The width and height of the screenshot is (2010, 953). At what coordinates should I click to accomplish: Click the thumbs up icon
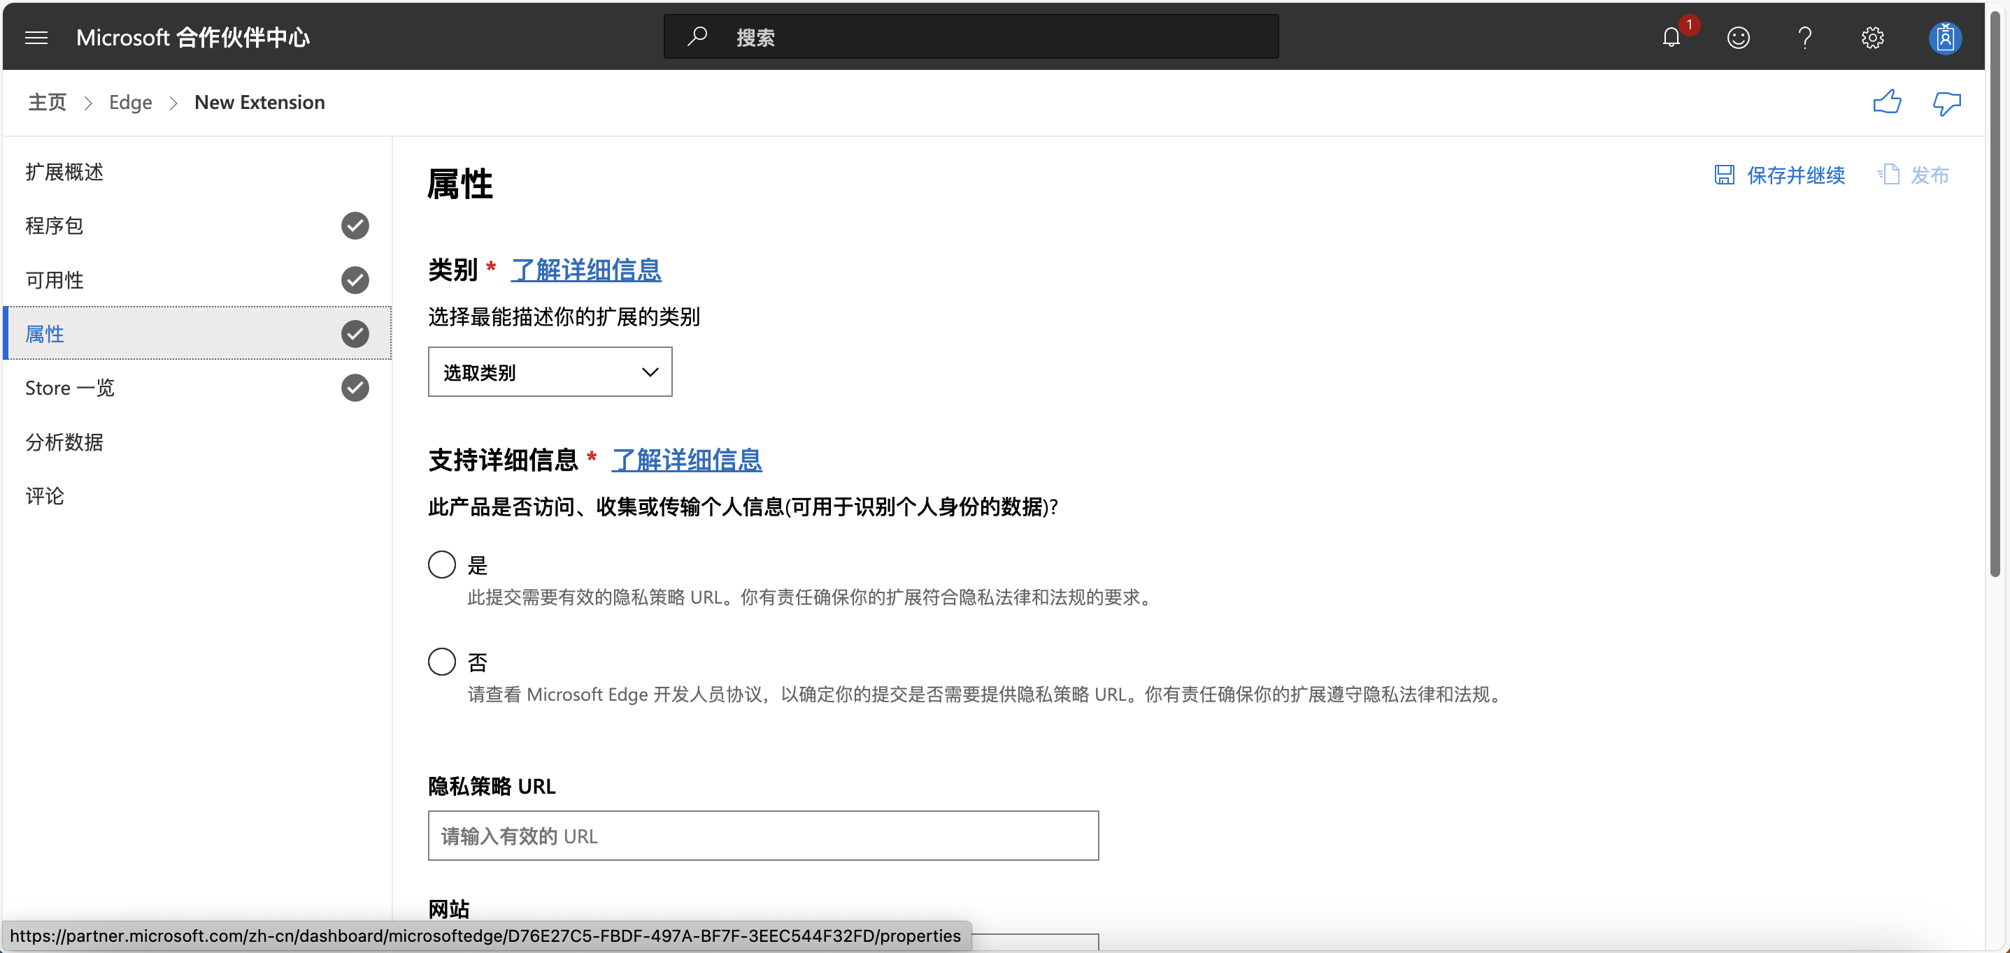pyautogui.click(x=1887, y=102)
